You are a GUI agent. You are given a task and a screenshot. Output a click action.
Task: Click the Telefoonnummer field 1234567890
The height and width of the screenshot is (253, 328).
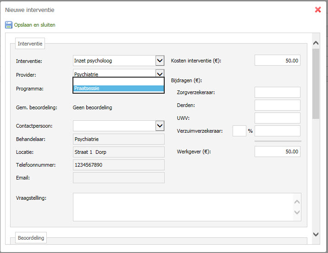point(119,165)
